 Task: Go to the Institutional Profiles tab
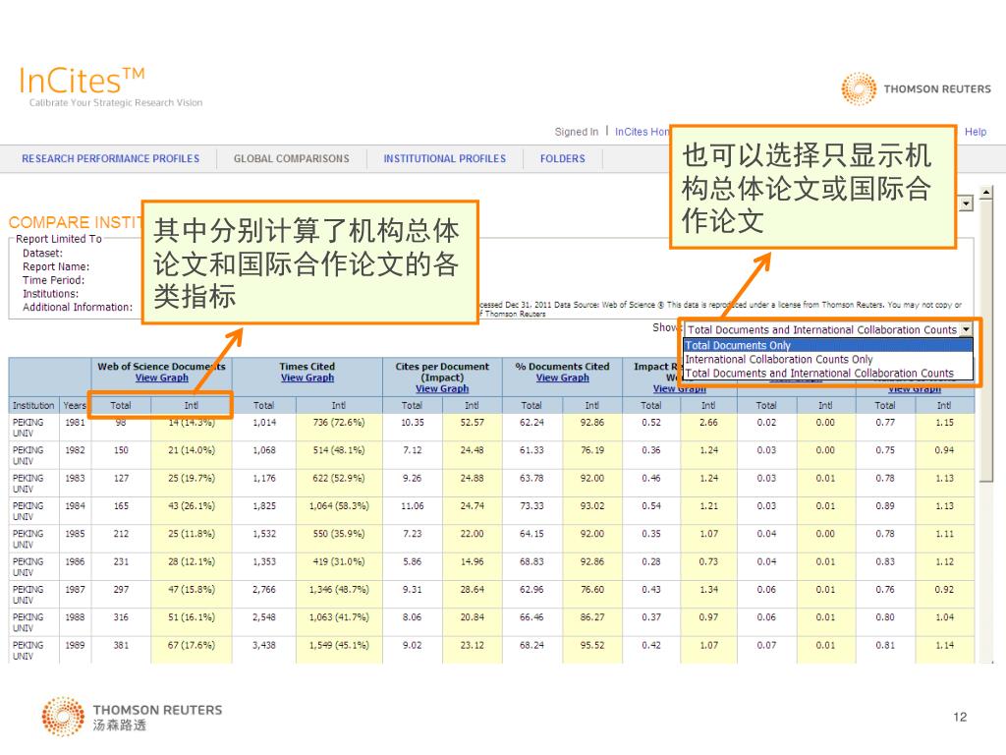[445, 158]
